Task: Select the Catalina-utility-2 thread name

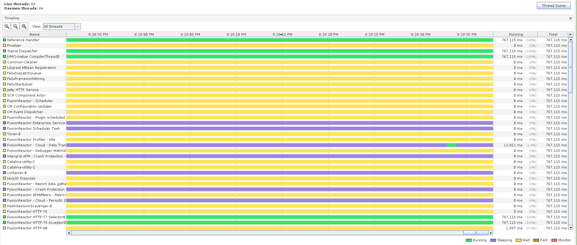Action: (21, 167)
